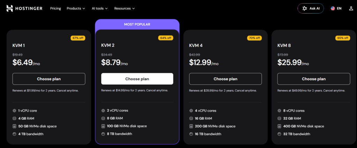
Task: Click the disk space icon in KVM 4
Action: tap(191, 126)
